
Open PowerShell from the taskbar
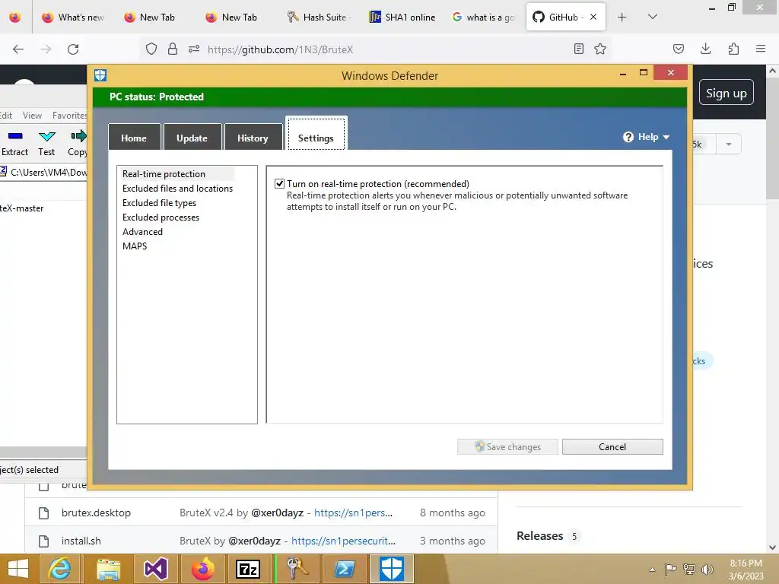(x=344, y=569)
